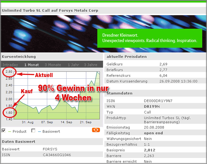Image resolution: width=207 pixels, height=164 pixels.
Task: Open the 1 Jahr chart tab
Action: [x=73, y=65]
